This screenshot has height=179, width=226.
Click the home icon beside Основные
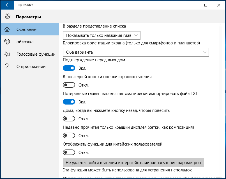7,29
